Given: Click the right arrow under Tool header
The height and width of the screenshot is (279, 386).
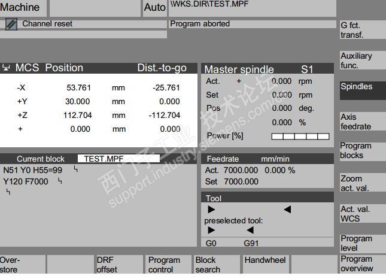Looking at the screenshot, I should coord(211,210).
